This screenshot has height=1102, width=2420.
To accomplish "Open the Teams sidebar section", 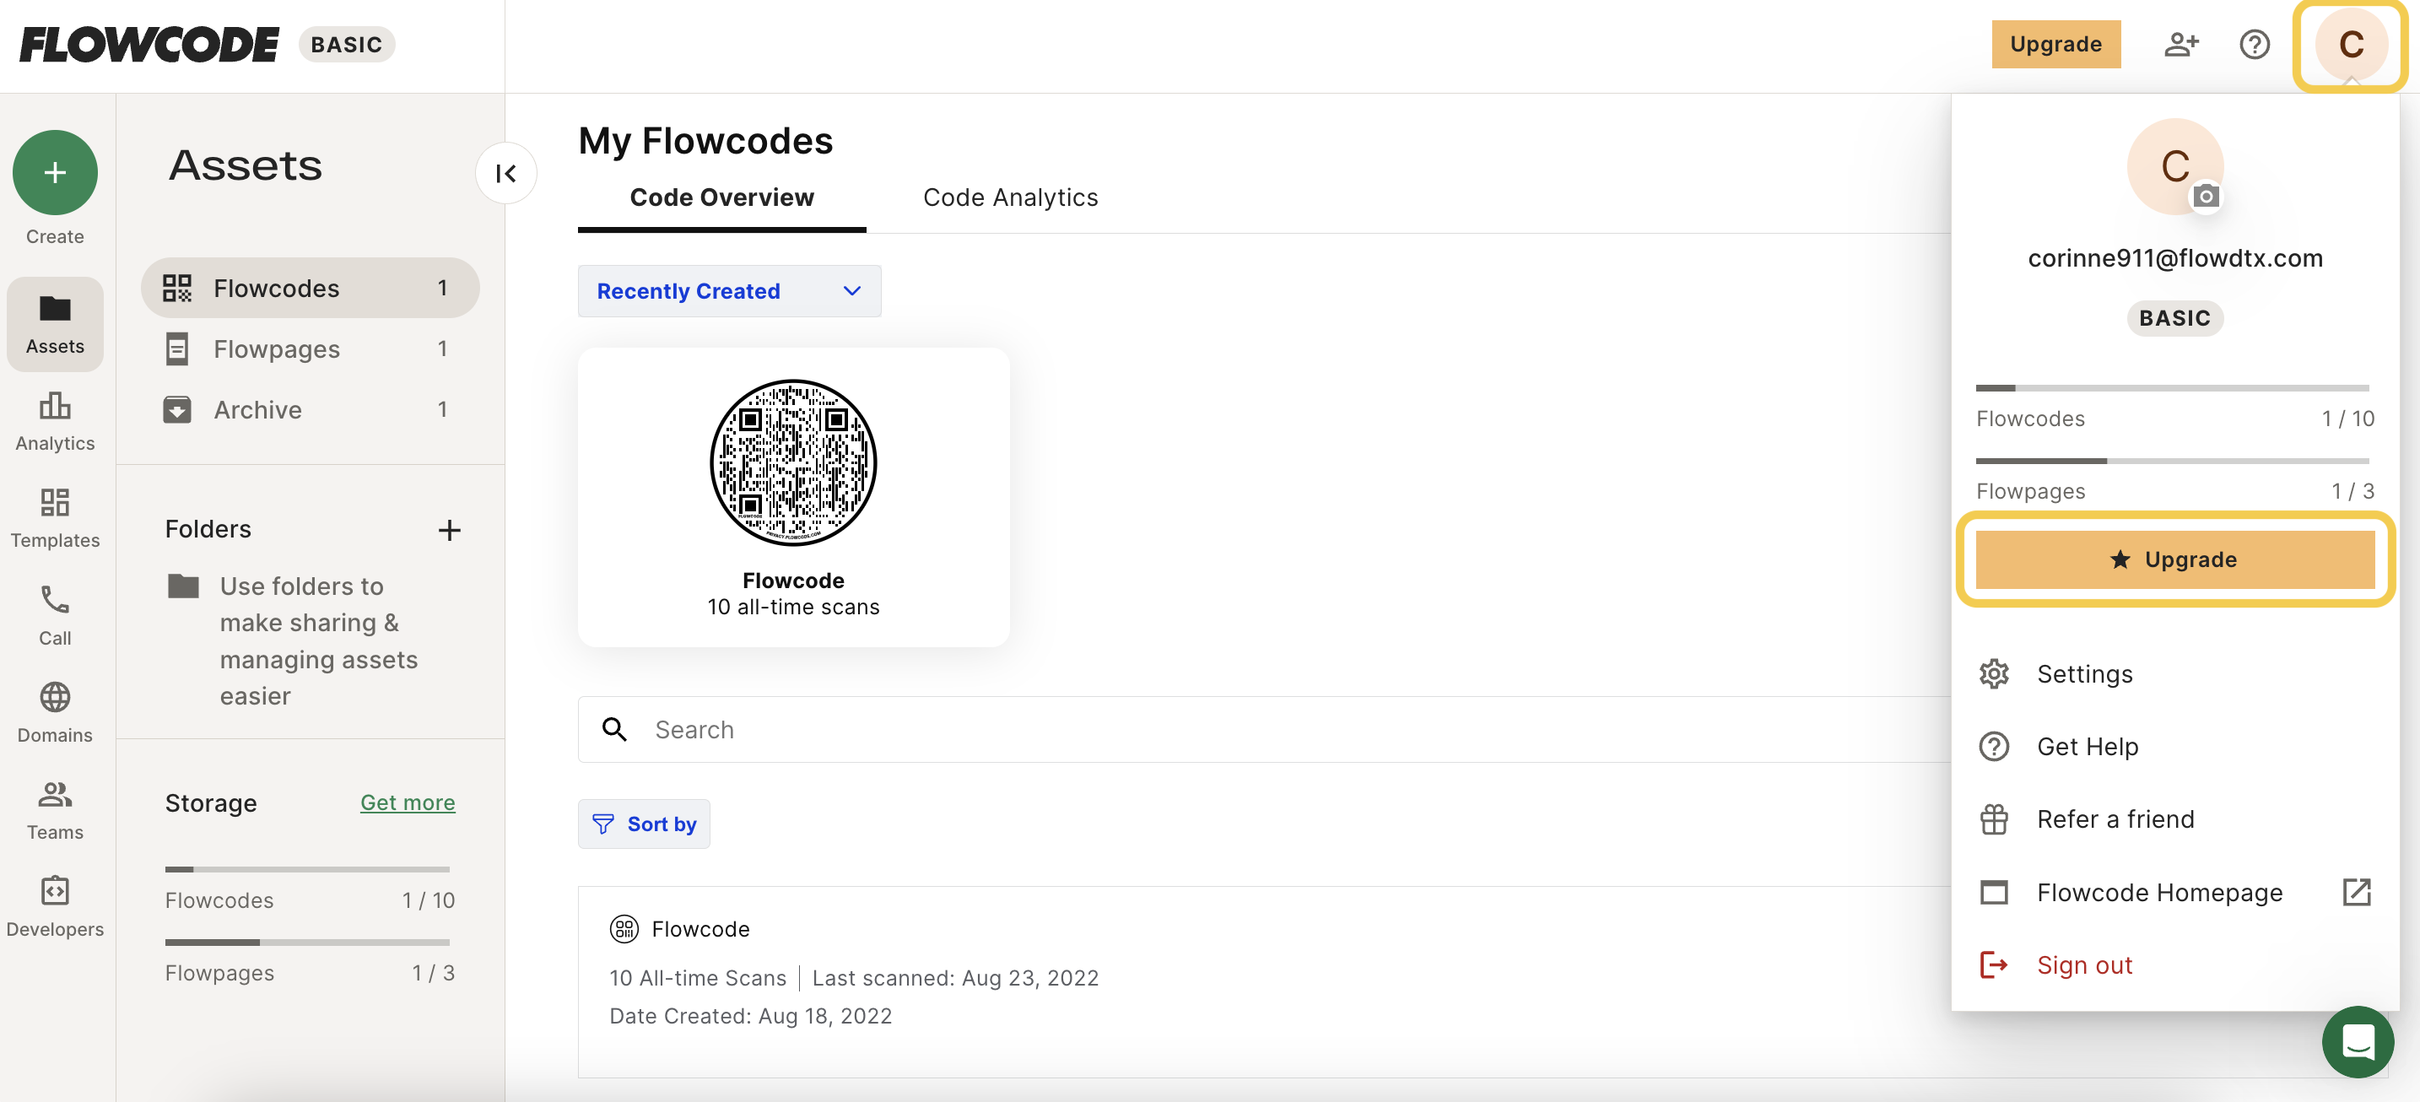I will (x=55, y=811).
